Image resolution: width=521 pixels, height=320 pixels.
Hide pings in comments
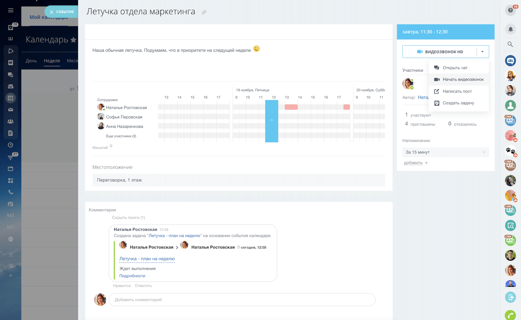[128, 218]
